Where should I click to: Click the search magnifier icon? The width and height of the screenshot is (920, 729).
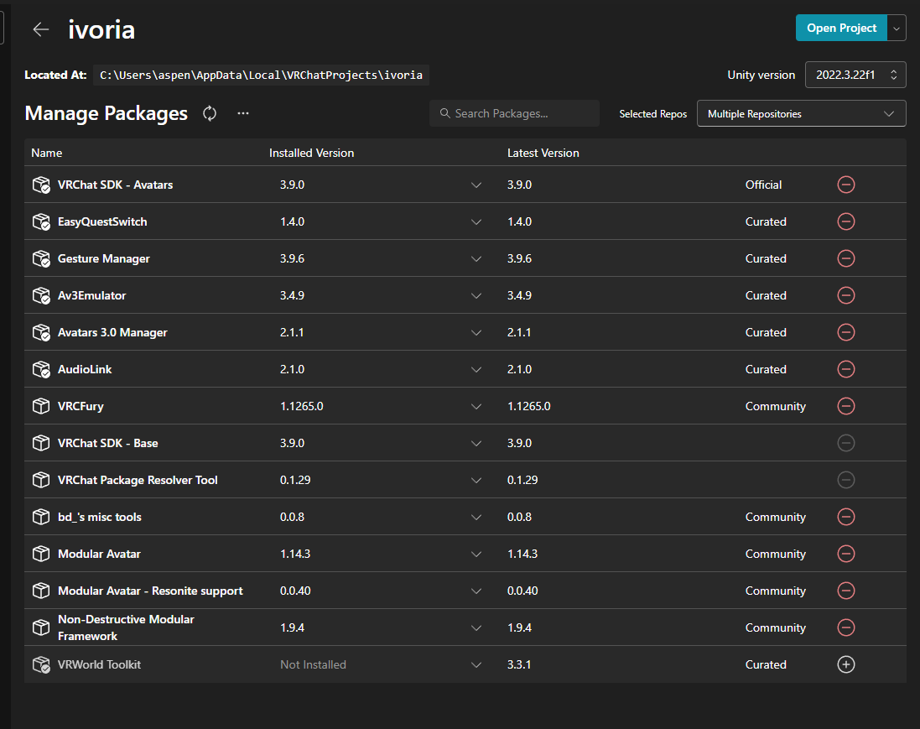(x=445, y=113)
